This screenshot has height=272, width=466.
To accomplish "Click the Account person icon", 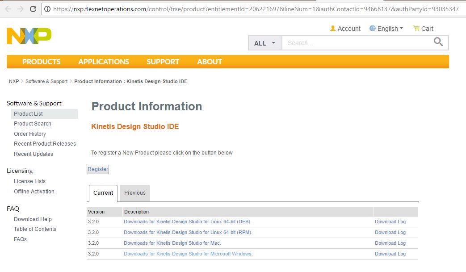I will click(x=333, y=28).
